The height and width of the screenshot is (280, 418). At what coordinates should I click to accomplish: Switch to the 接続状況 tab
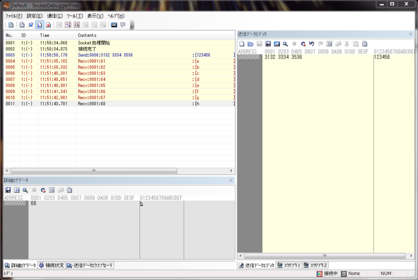pos(52,265)
